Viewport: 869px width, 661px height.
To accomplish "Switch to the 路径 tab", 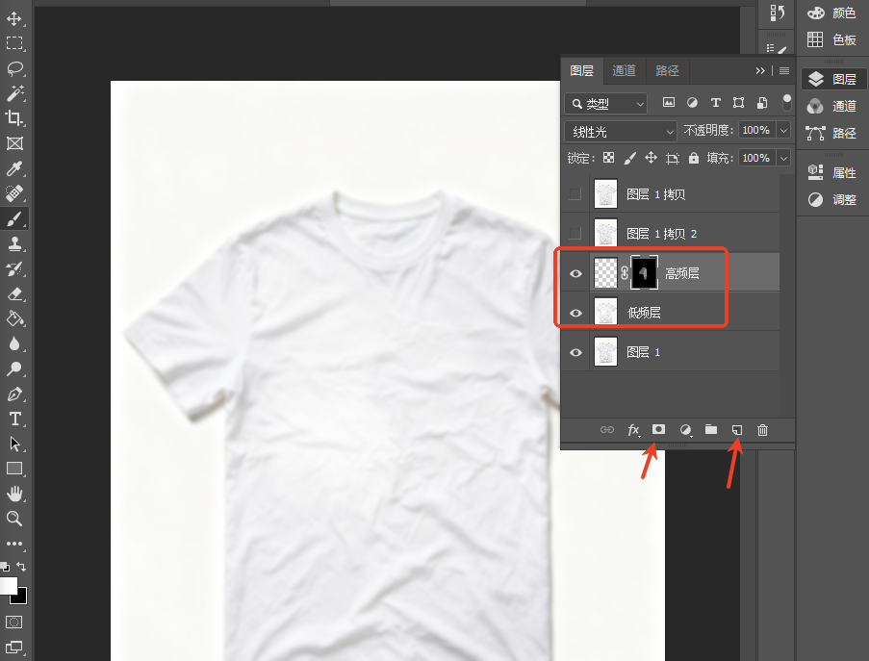I will pos(667,71).
